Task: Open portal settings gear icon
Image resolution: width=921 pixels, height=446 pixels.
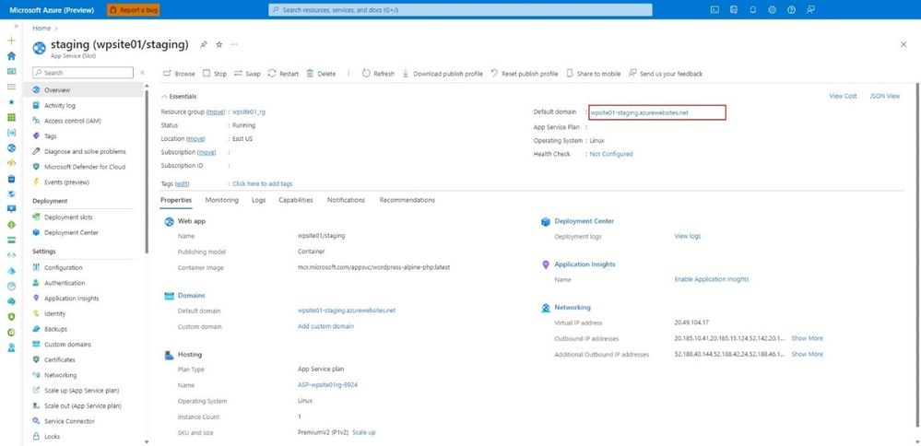Action: pos(772,10)
